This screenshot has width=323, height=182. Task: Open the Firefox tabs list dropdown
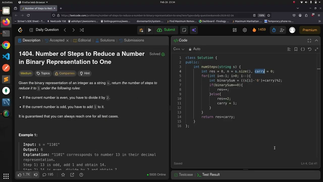(x=298, y=8)
